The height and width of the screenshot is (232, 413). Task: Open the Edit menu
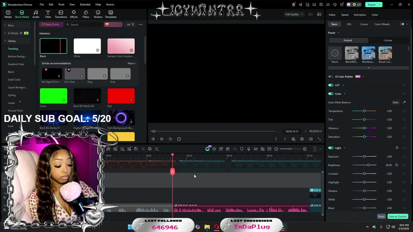click(51, 5)
